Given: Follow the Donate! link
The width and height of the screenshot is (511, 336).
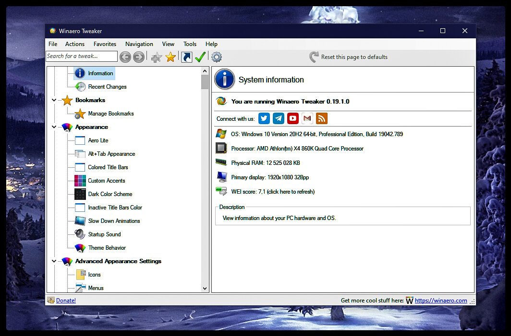Looking at the screenshot, I should click(66, 300).
